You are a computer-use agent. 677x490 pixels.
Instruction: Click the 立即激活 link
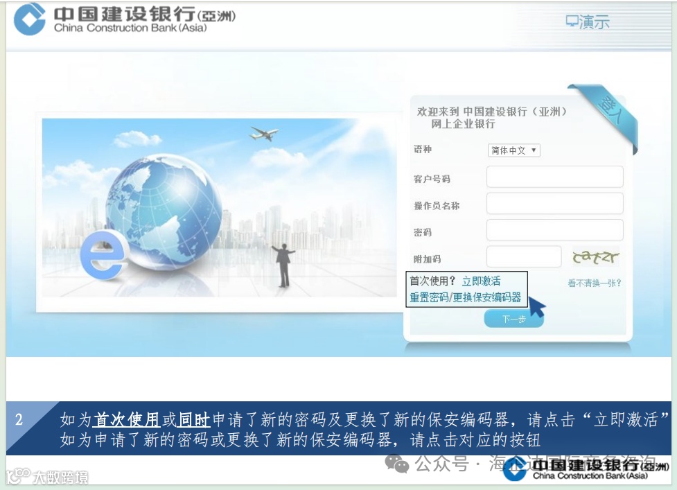[x=481, y=281]
